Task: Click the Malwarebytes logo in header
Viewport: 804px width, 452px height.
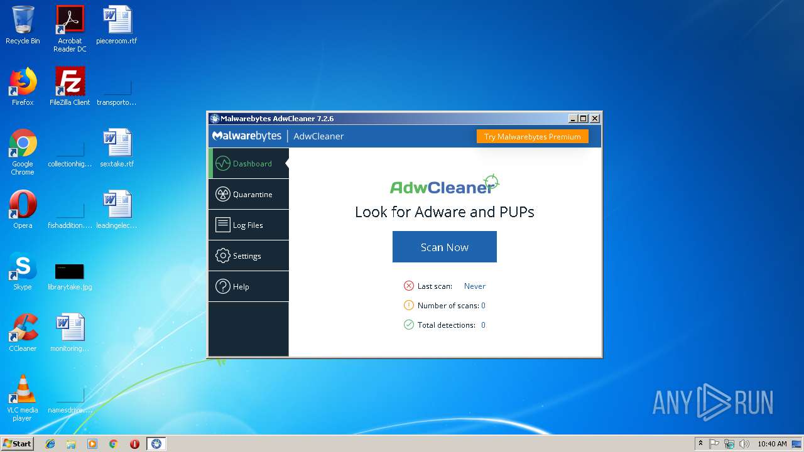Action: [247, 136]
